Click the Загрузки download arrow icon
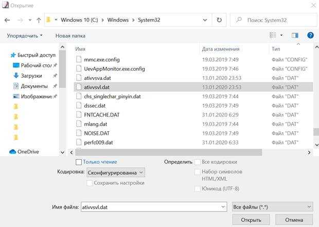This screenshot has height=227, width=319. click(x=16, y=76)
